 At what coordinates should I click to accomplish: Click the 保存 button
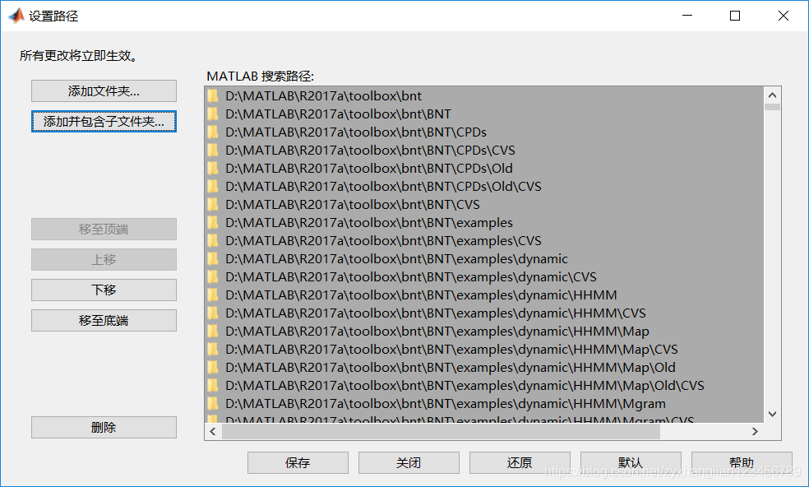[x=298, y=462]
